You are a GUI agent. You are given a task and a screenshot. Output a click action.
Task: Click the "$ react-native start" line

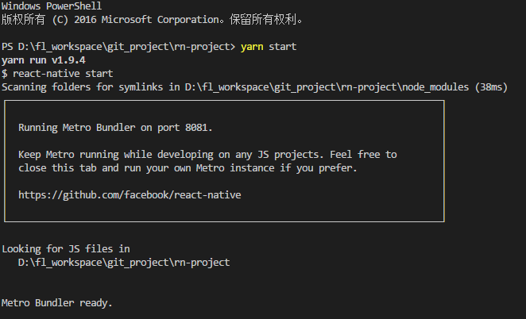pos(57,73)
